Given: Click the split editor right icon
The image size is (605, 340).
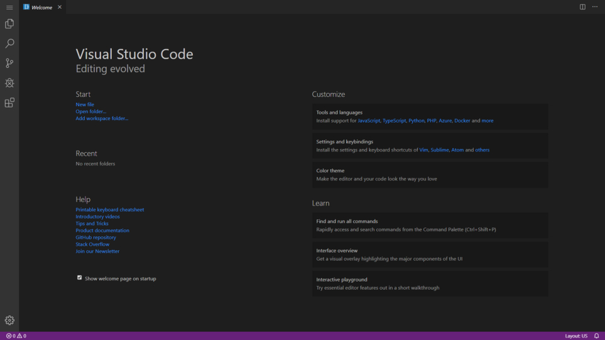Looking at the screenshot, I should [x=582, y=7].
